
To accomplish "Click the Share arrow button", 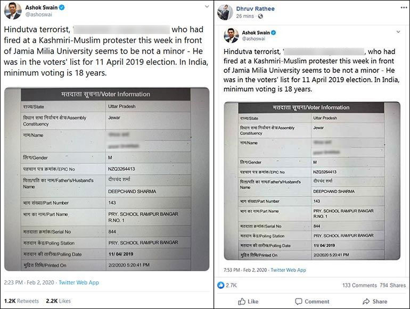I will pos(375,302).
